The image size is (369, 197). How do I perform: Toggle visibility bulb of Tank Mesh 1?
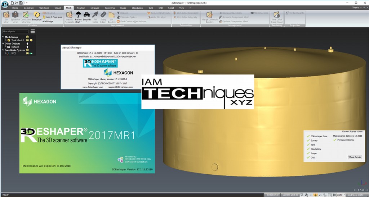tap(27, 40)
